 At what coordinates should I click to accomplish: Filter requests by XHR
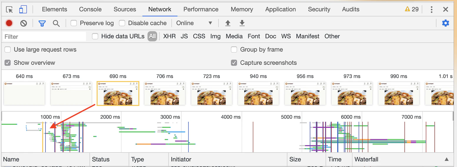tap(169, 36)
